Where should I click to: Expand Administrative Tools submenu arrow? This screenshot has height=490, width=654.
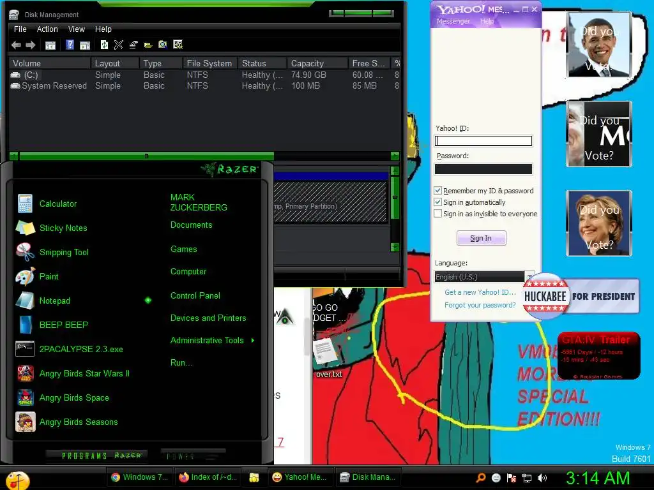point(253,341)
